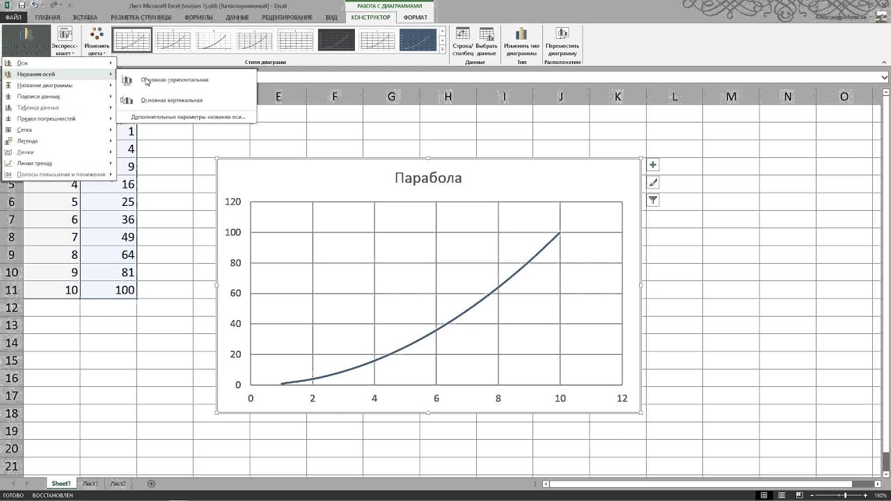The width and height of the screenshot is (891, 501).
Task: Open the Линии menu item
Action: click(58, 152)
